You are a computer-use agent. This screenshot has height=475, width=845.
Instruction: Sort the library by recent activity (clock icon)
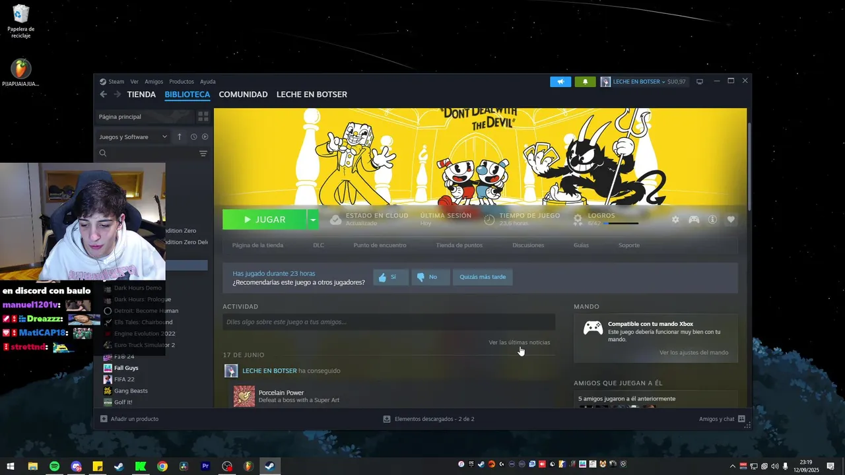click(193, 137)
